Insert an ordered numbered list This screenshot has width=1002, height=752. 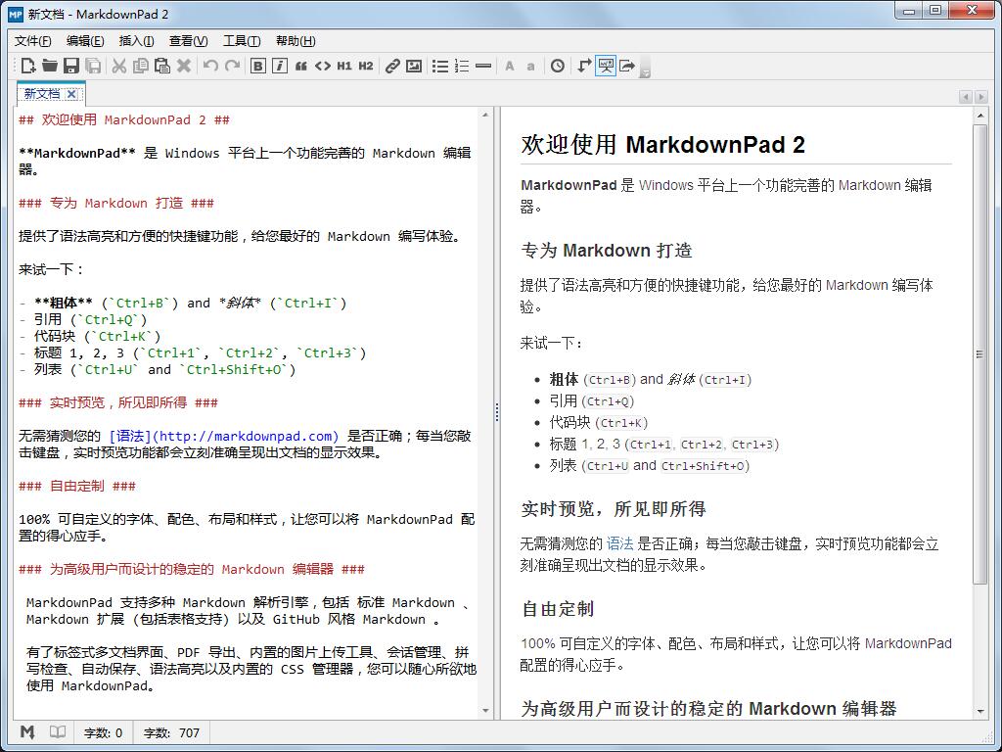click(x=462, y=66)
